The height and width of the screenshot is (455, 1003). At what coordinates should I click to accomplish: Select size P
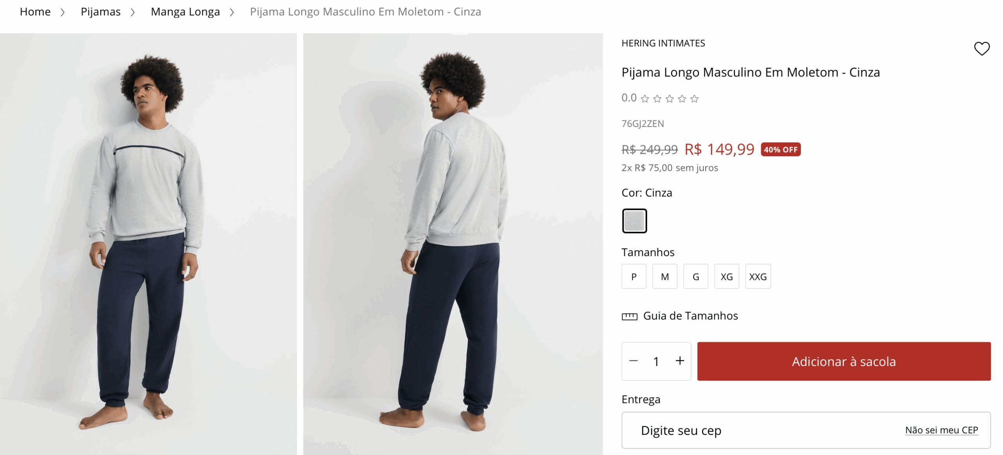coord(634,276)
